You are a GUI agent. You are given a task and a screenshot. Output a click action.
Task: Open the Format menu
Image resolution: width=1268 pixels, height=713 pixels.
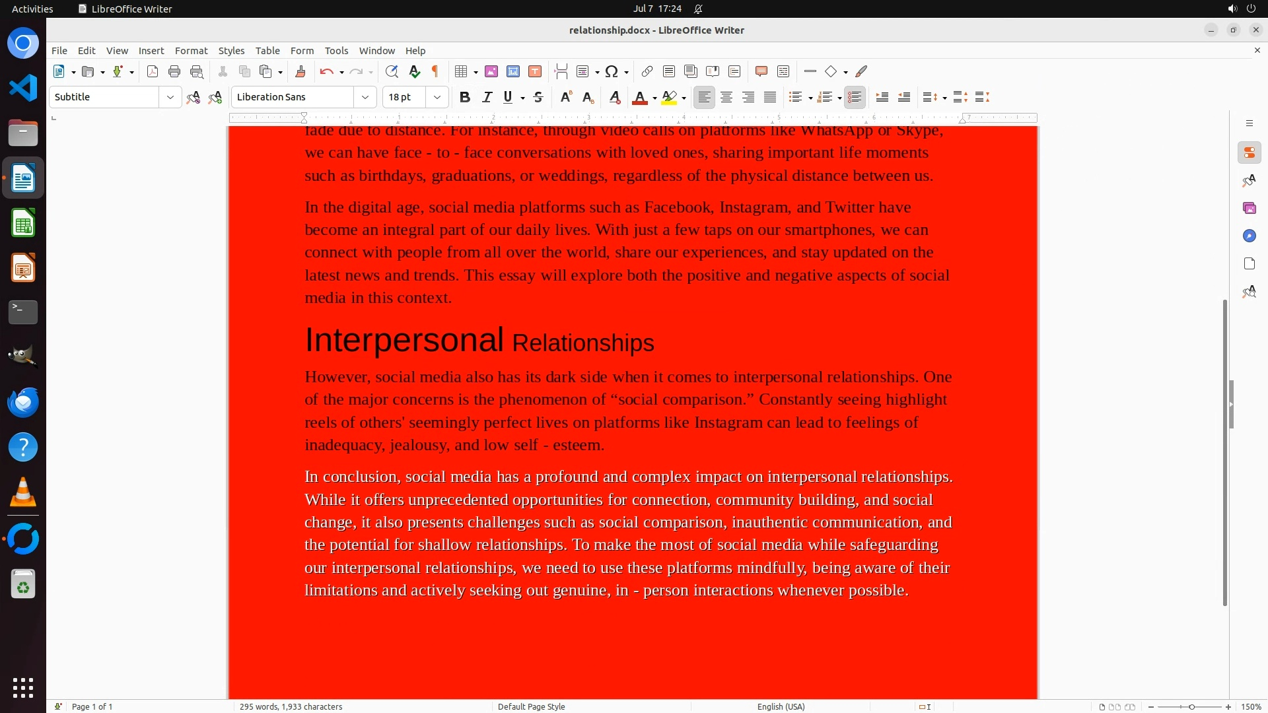click(191, 50)
